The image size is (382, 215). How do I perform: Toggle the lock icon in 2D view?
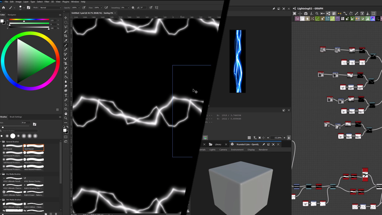click(288, 138)
